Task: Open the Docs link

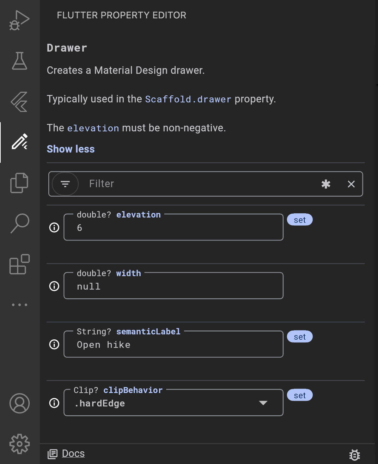Action: pos(73,453)
